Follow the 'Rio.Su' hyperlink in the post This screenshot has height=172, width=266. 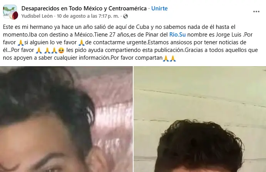pos(177,35)
